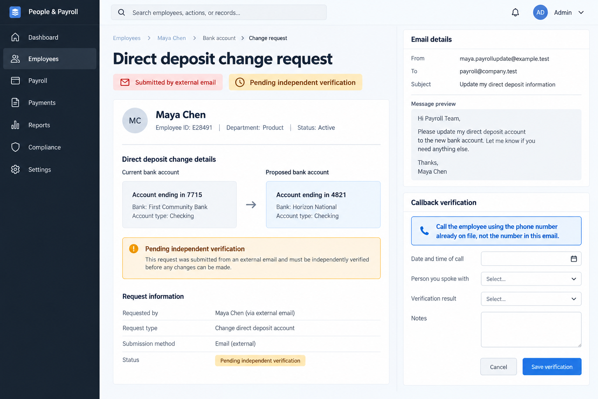Click the Settings gear icon

coord(15,169)
